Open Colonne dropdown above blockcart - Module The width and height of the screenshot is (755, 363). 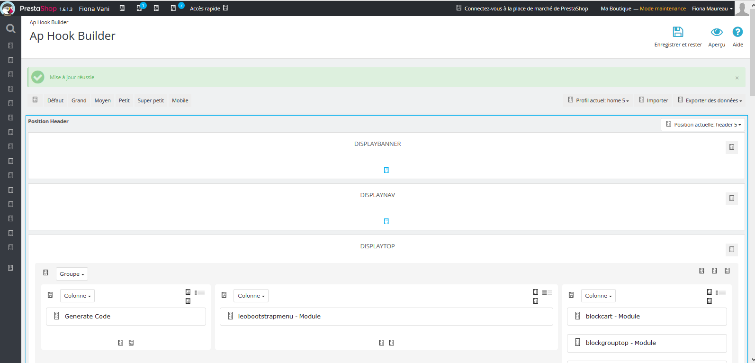click(x=598, y=296)
